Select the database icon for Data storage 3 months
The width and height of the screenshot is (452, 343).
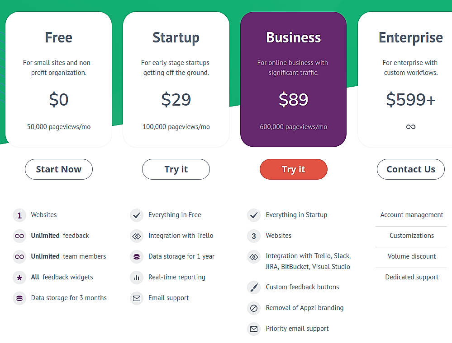coord(19,298)
